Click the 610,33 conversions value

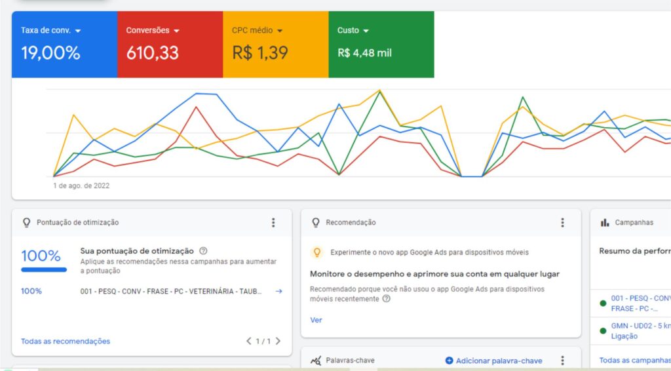coord(152,53)
